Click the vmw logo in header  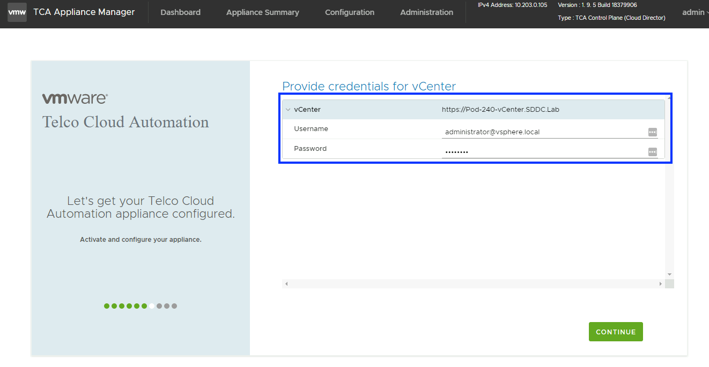pyautogui.click(x=17, y=12)
